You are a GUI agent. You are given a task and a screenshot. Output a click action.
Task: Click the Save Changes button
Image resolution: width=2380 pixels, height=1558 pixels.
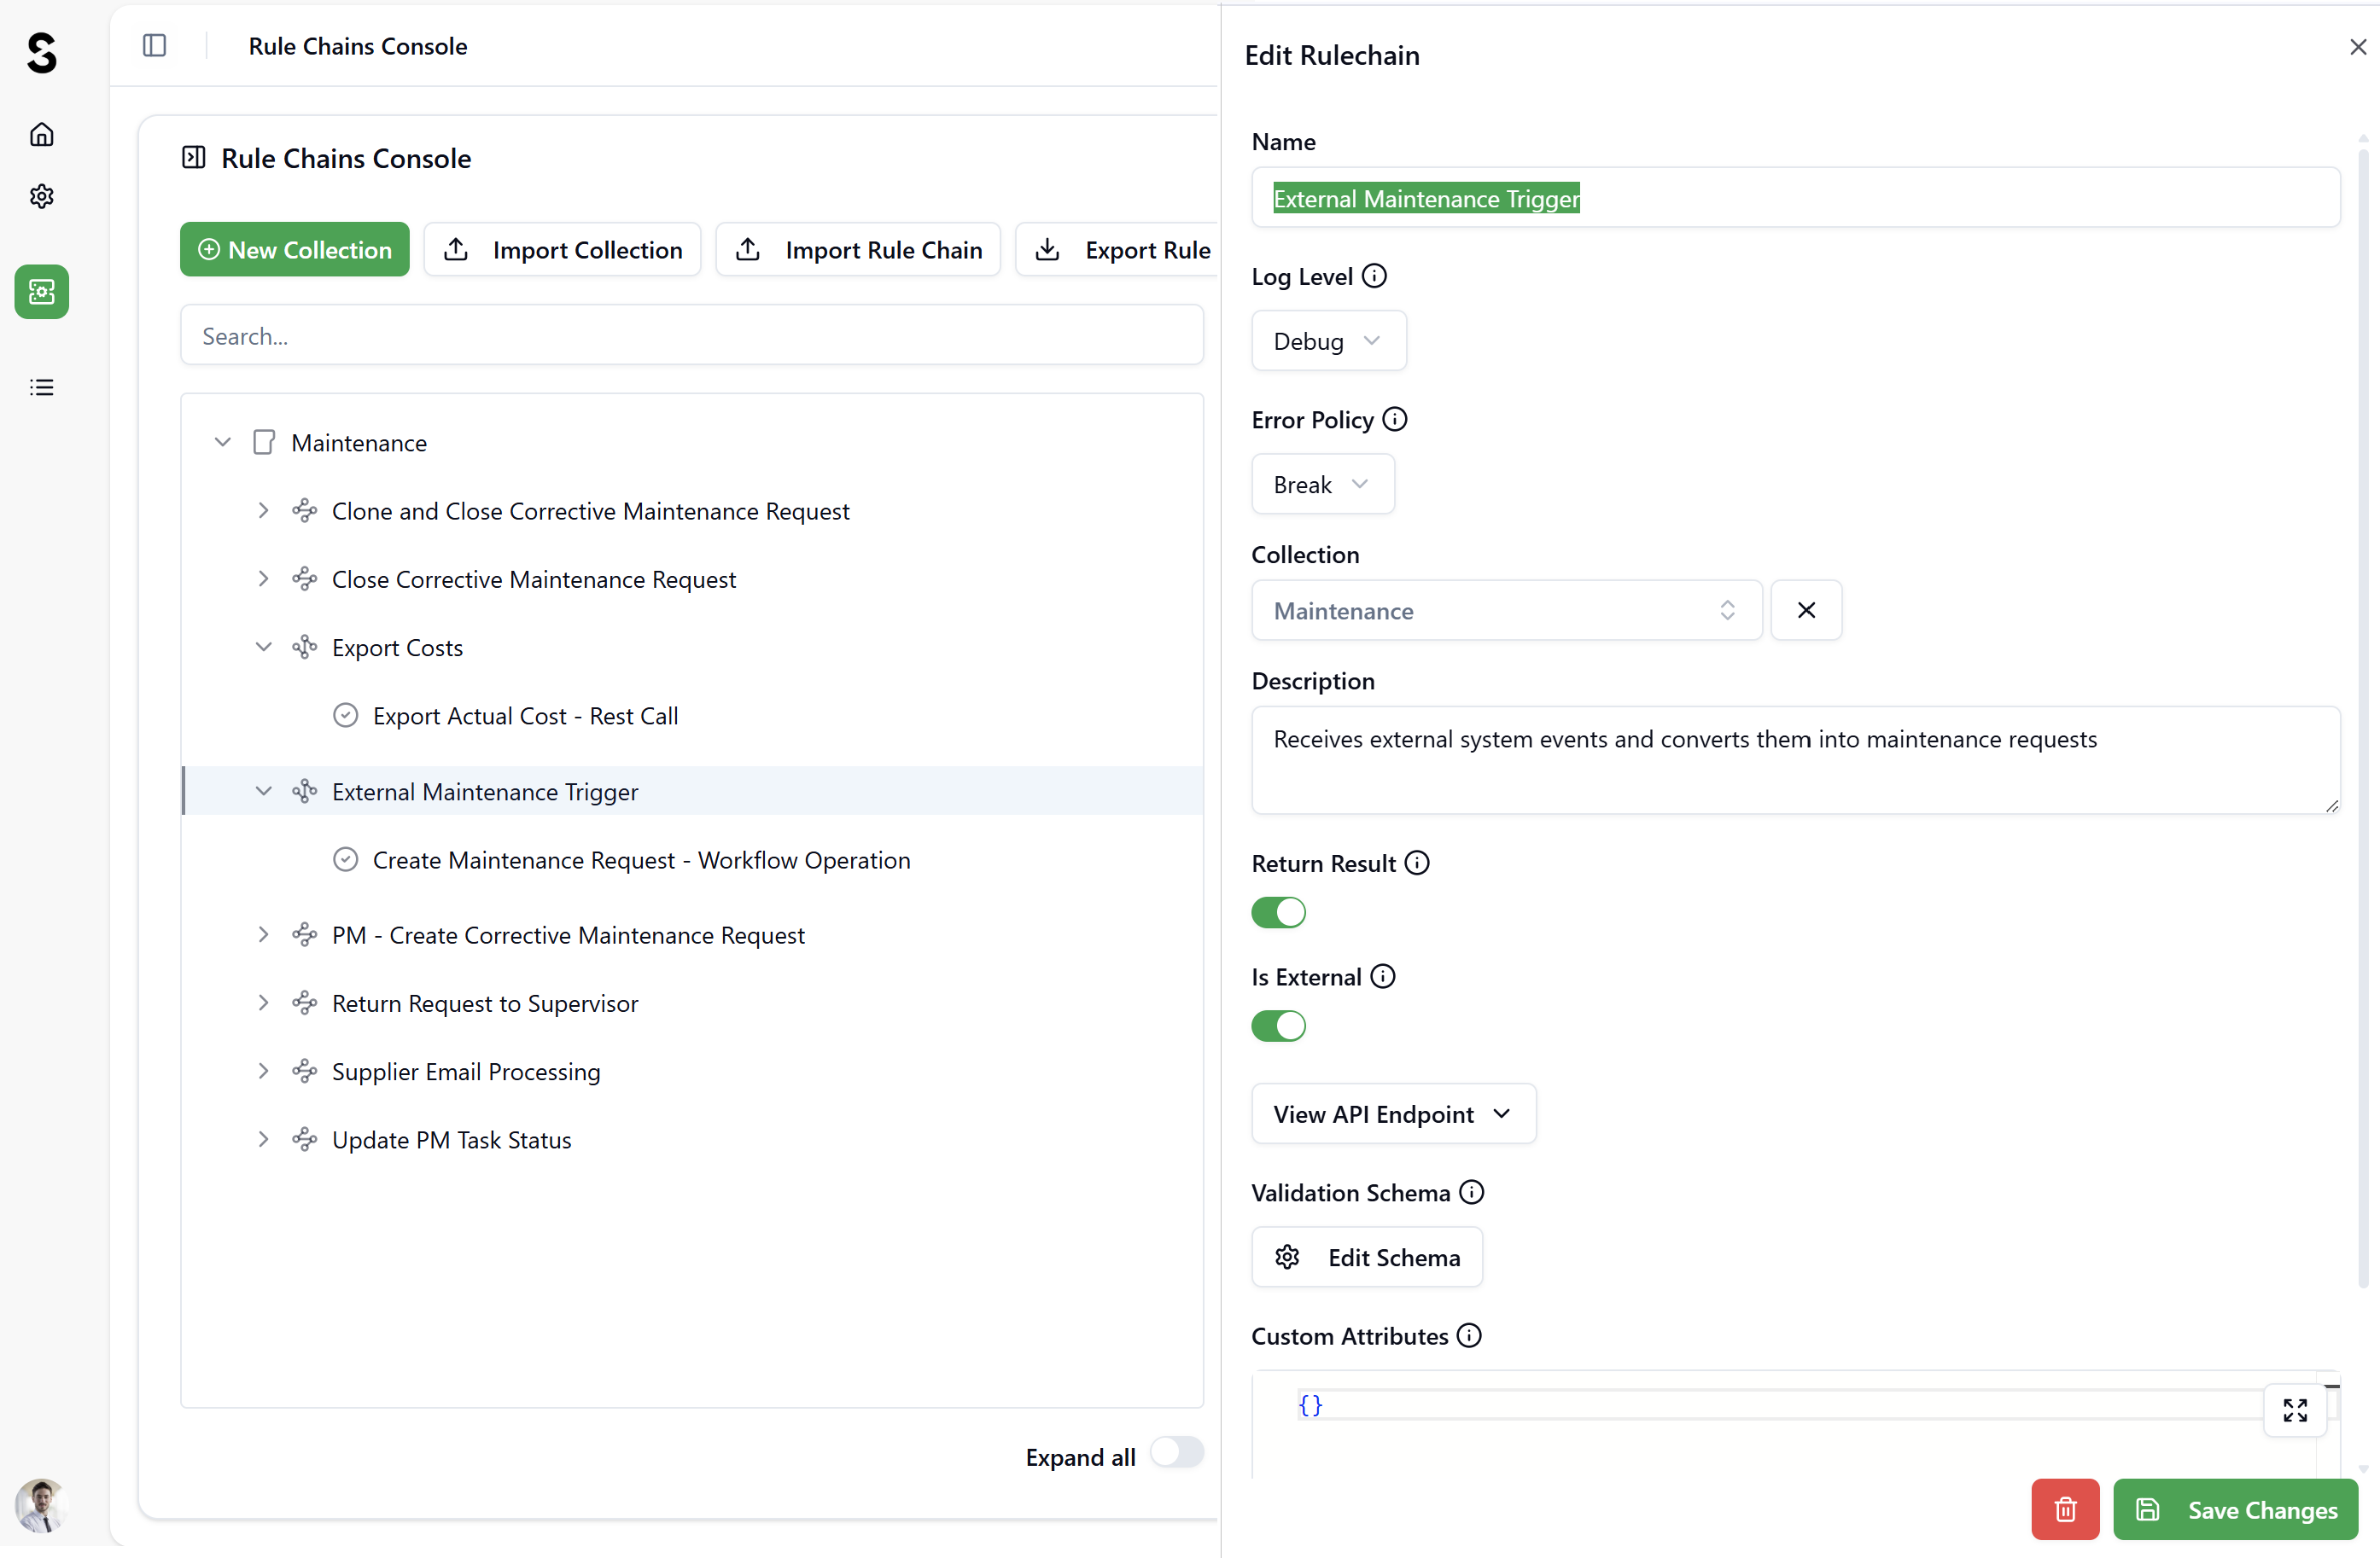pos(2236,1510)
